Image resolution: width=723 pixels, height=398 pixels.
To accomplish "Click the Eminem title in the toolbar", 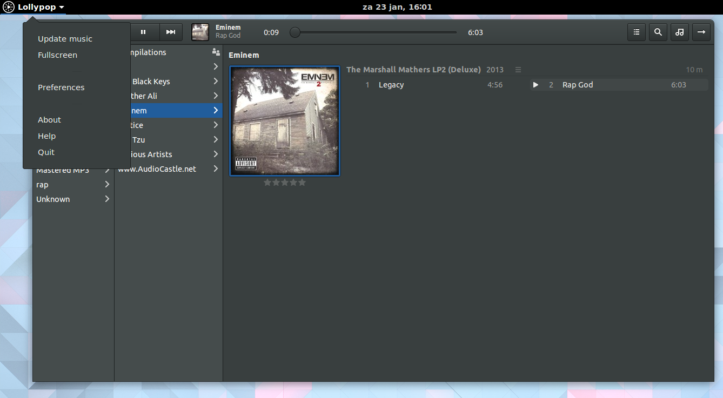I will click(228, 28).
